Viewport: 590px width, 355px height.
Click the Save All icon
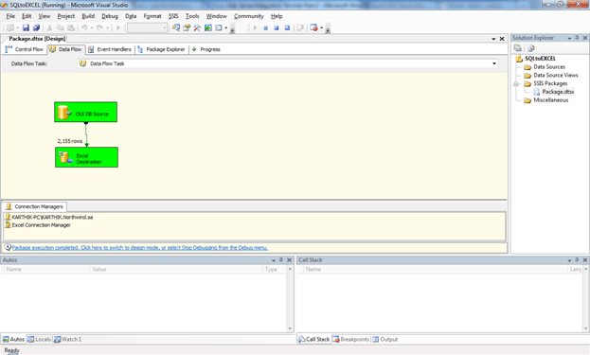(x=36, y=27)
